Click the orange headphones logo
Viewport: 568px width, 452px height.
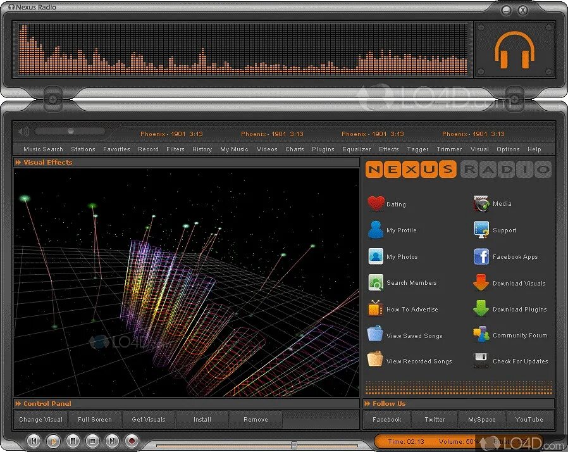coord(515,49)
